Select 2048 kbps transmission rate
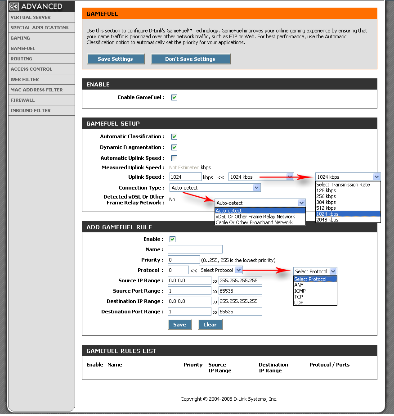 point(348,220)
